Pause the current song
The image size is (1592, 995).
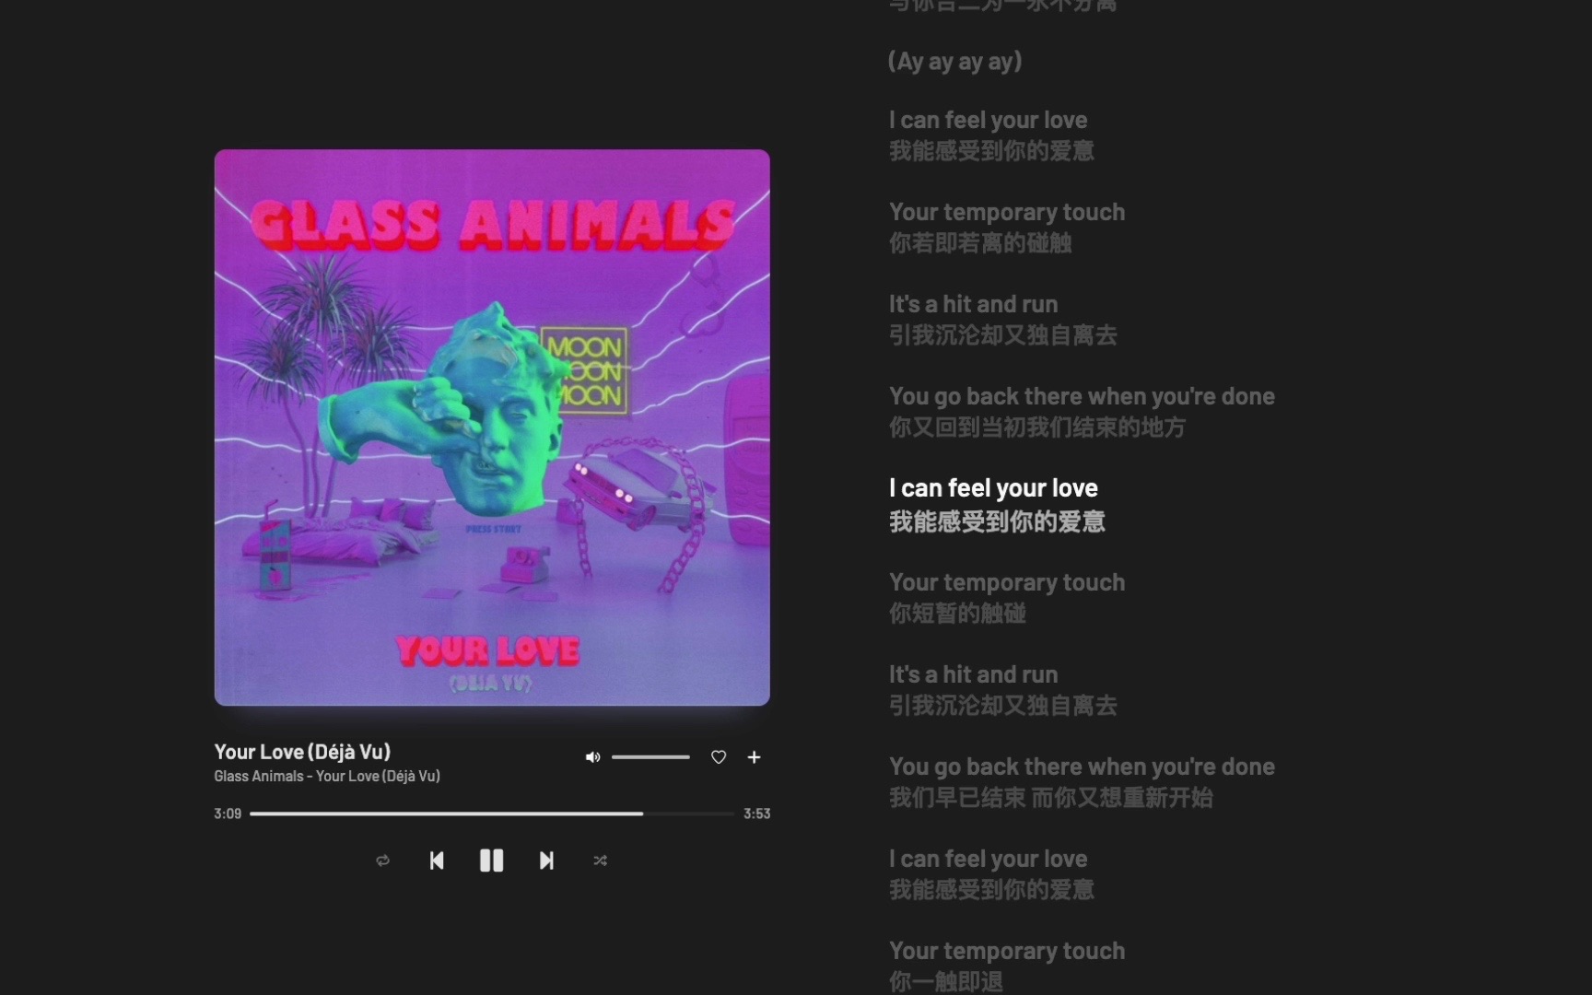491,860
